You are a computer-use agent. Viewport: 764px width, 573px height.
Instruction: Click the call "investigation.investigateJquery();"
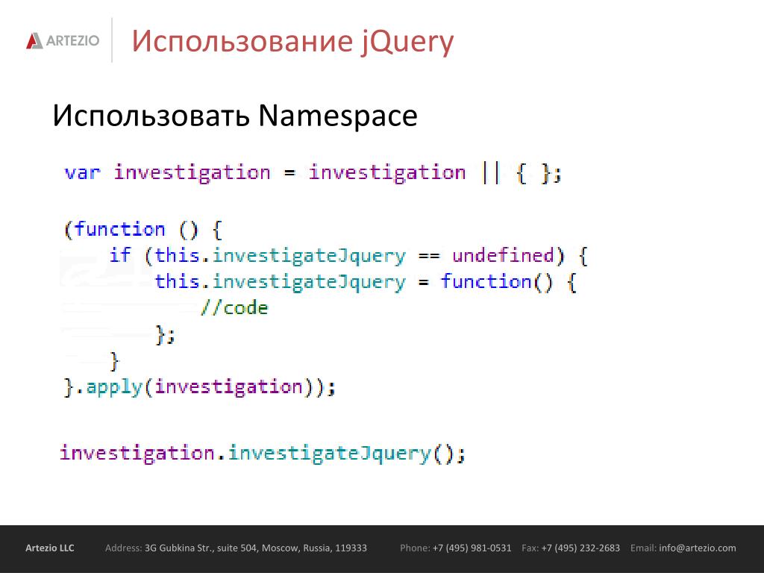[x=263, y=453]
